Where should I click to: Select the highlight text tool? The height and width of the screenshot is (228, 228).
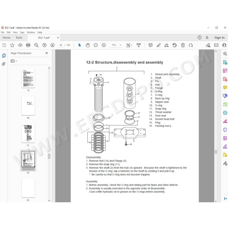[159, 45]
